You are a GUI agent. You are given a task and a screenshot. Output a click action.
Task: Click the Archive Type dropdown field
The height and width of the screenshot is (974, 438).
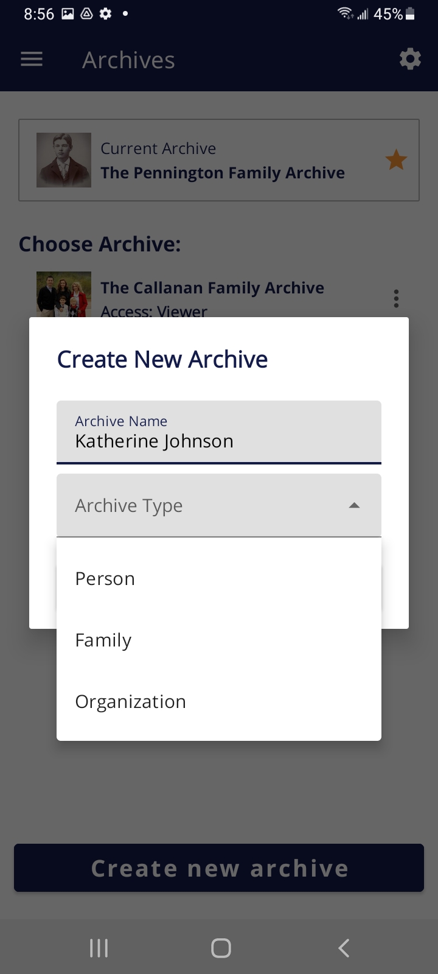point(201,505)
